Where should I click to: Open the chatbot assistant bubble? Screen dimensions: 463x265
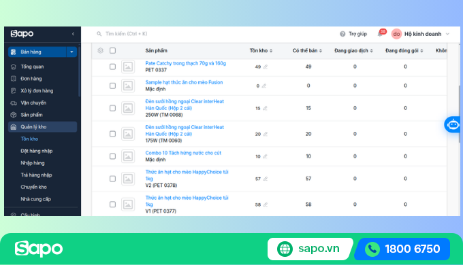click(x=453, y=125)
